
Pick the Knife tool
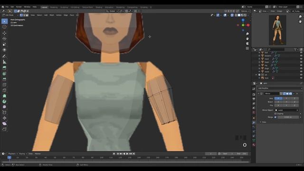click(4, 90)
